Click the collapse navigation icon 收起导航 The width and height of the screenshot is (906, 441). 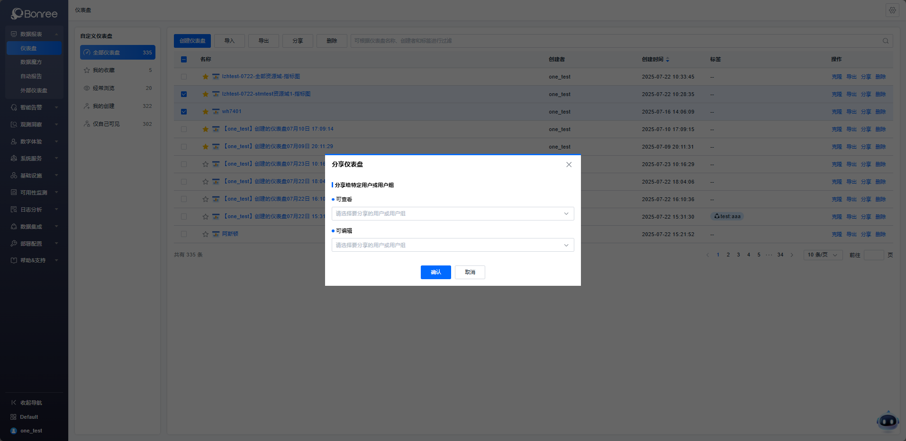coord(14,403)
